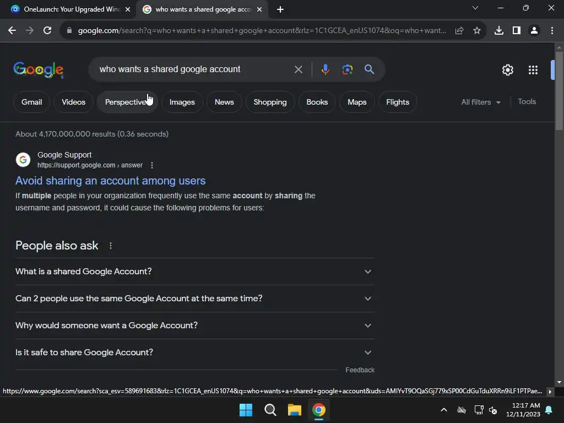Open search Tools
This screenshot has width=564, height=423.
pyautogui.click(x=527, y=102)
